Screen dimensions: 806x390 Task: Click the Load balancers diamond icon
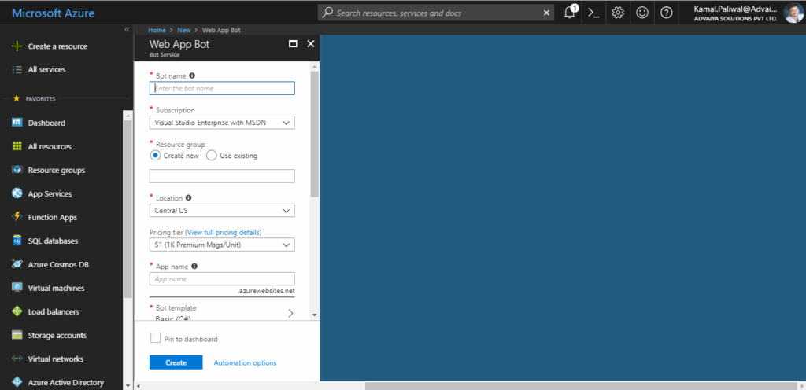coord(17,311)
